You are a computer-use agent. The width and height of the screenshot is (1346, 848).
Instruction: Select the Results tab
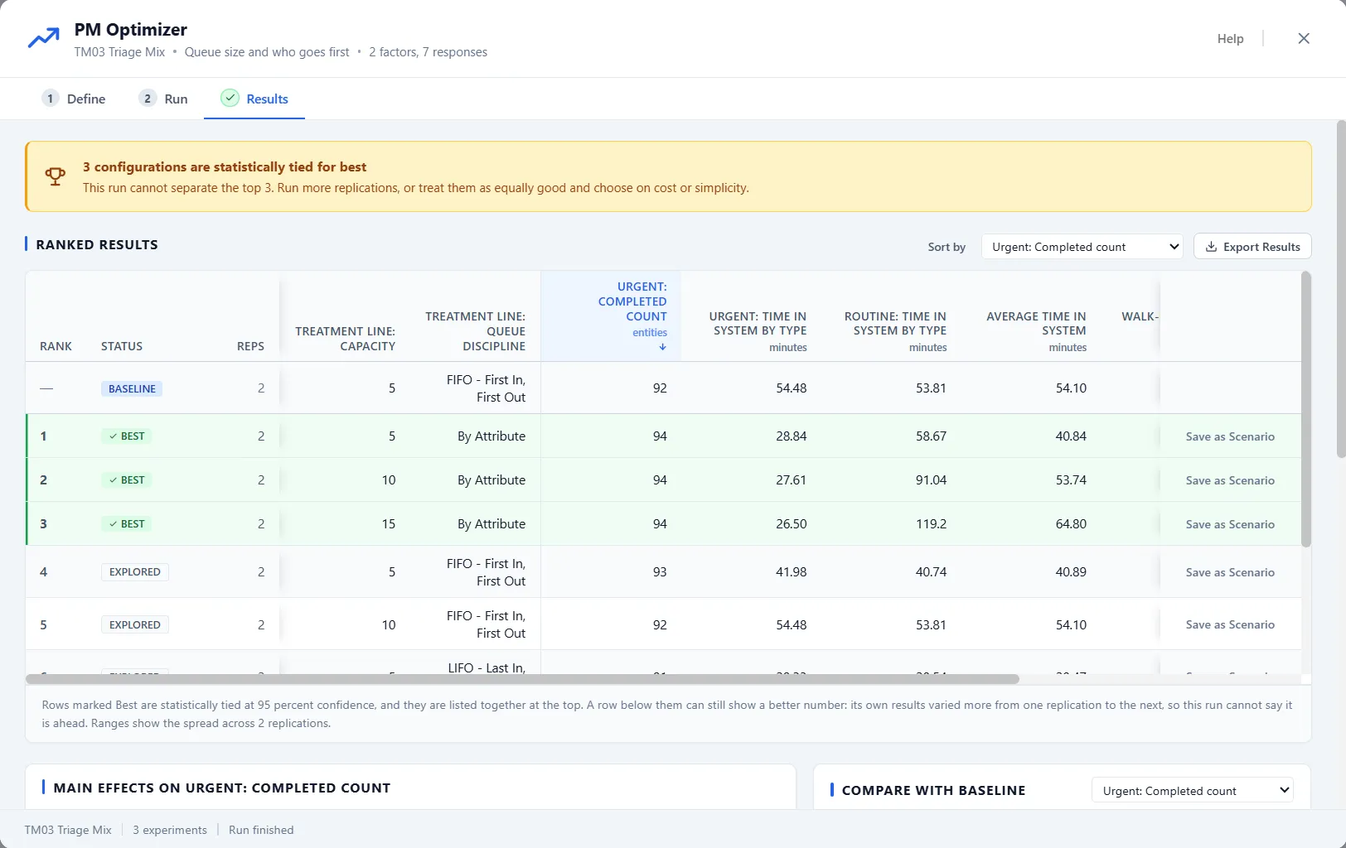254,99
